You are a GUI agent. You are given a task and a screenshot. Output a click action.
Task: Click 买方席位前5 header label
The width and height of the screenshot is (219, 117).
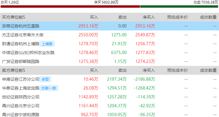[13, 17]
